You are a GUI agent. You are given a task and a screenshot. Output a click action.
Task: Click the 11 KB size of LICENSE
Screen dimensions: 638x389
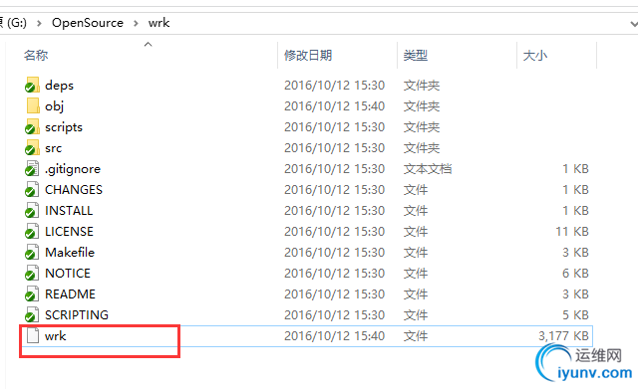(572, 232)
